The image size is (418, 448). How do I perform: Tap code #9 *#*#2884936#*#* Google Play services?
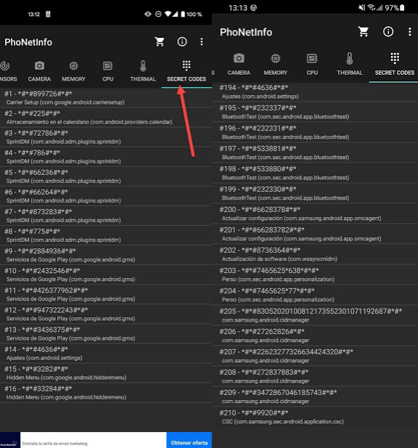[x=106, y=255]
